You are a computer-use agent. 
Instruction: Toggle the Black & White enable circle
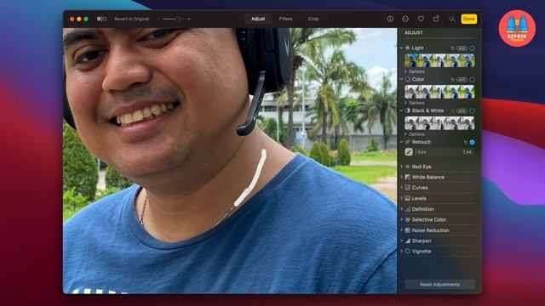(472, 110)
